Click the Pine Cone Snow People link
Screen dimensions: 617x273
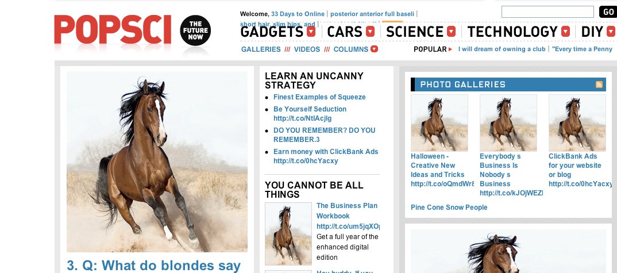pos(449,207)
